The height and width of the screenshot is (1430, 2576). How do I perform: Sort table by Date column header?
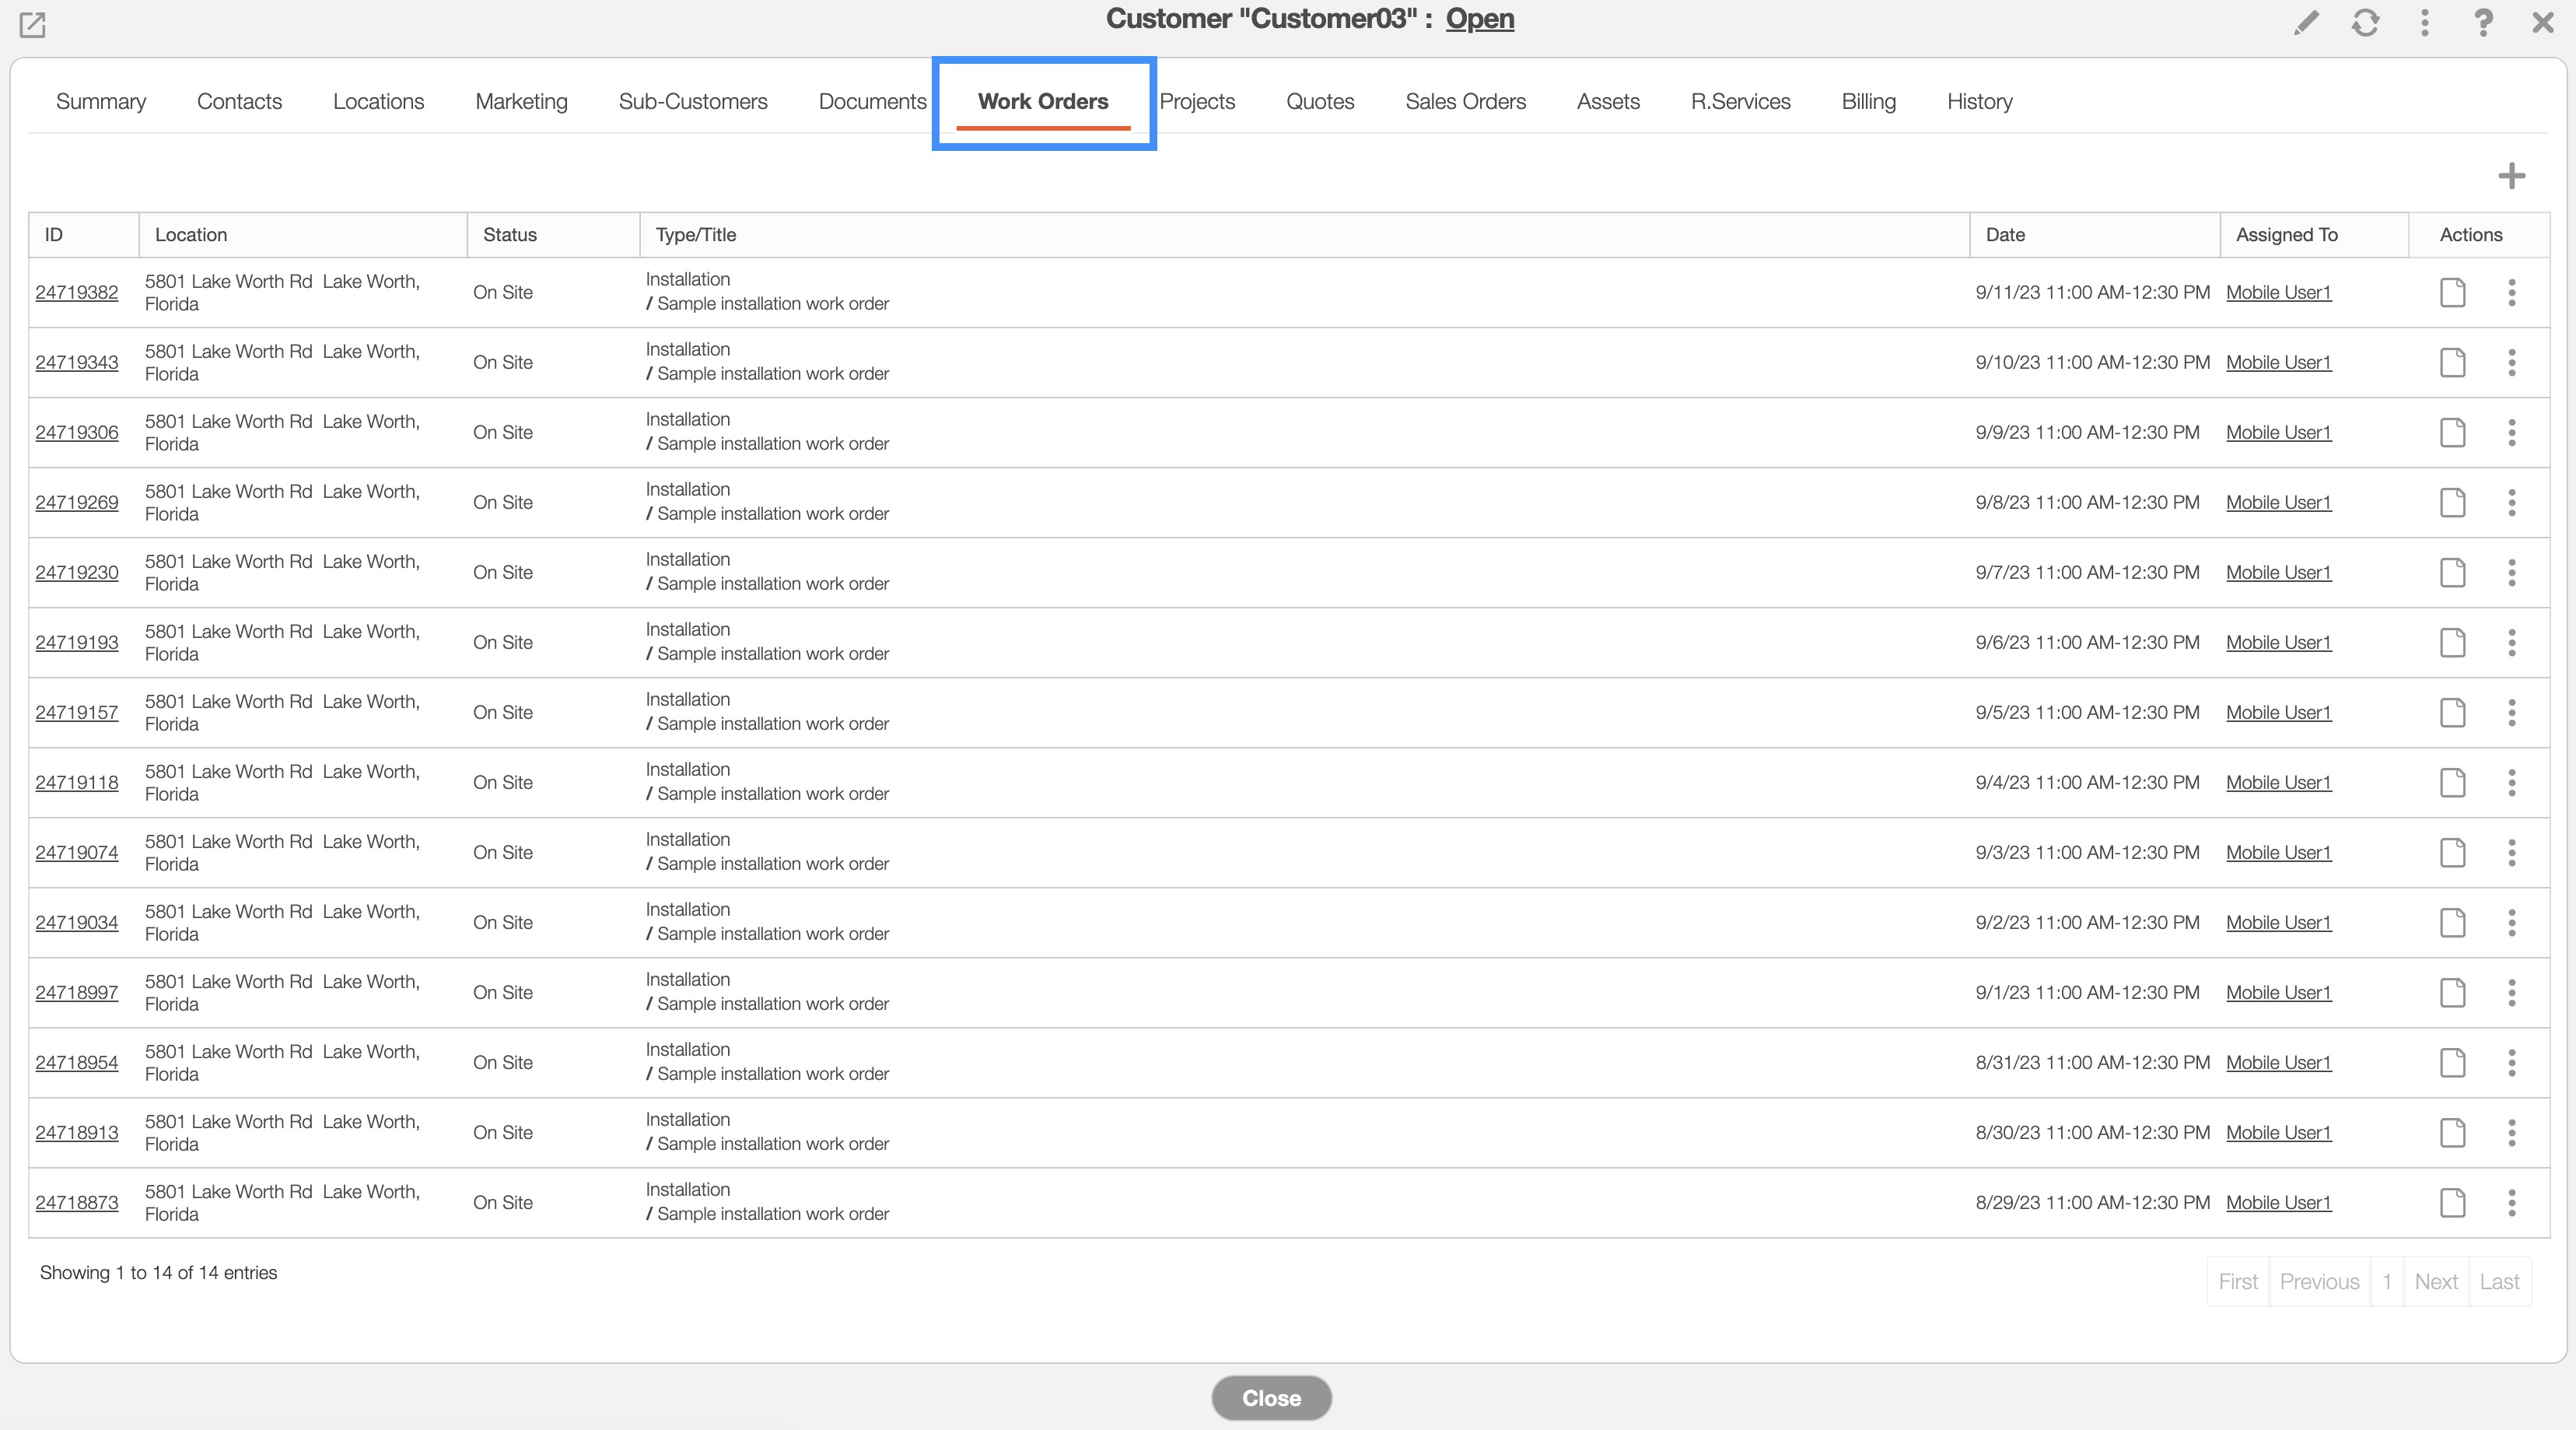pyautogui.click(x=2005, y=234)
